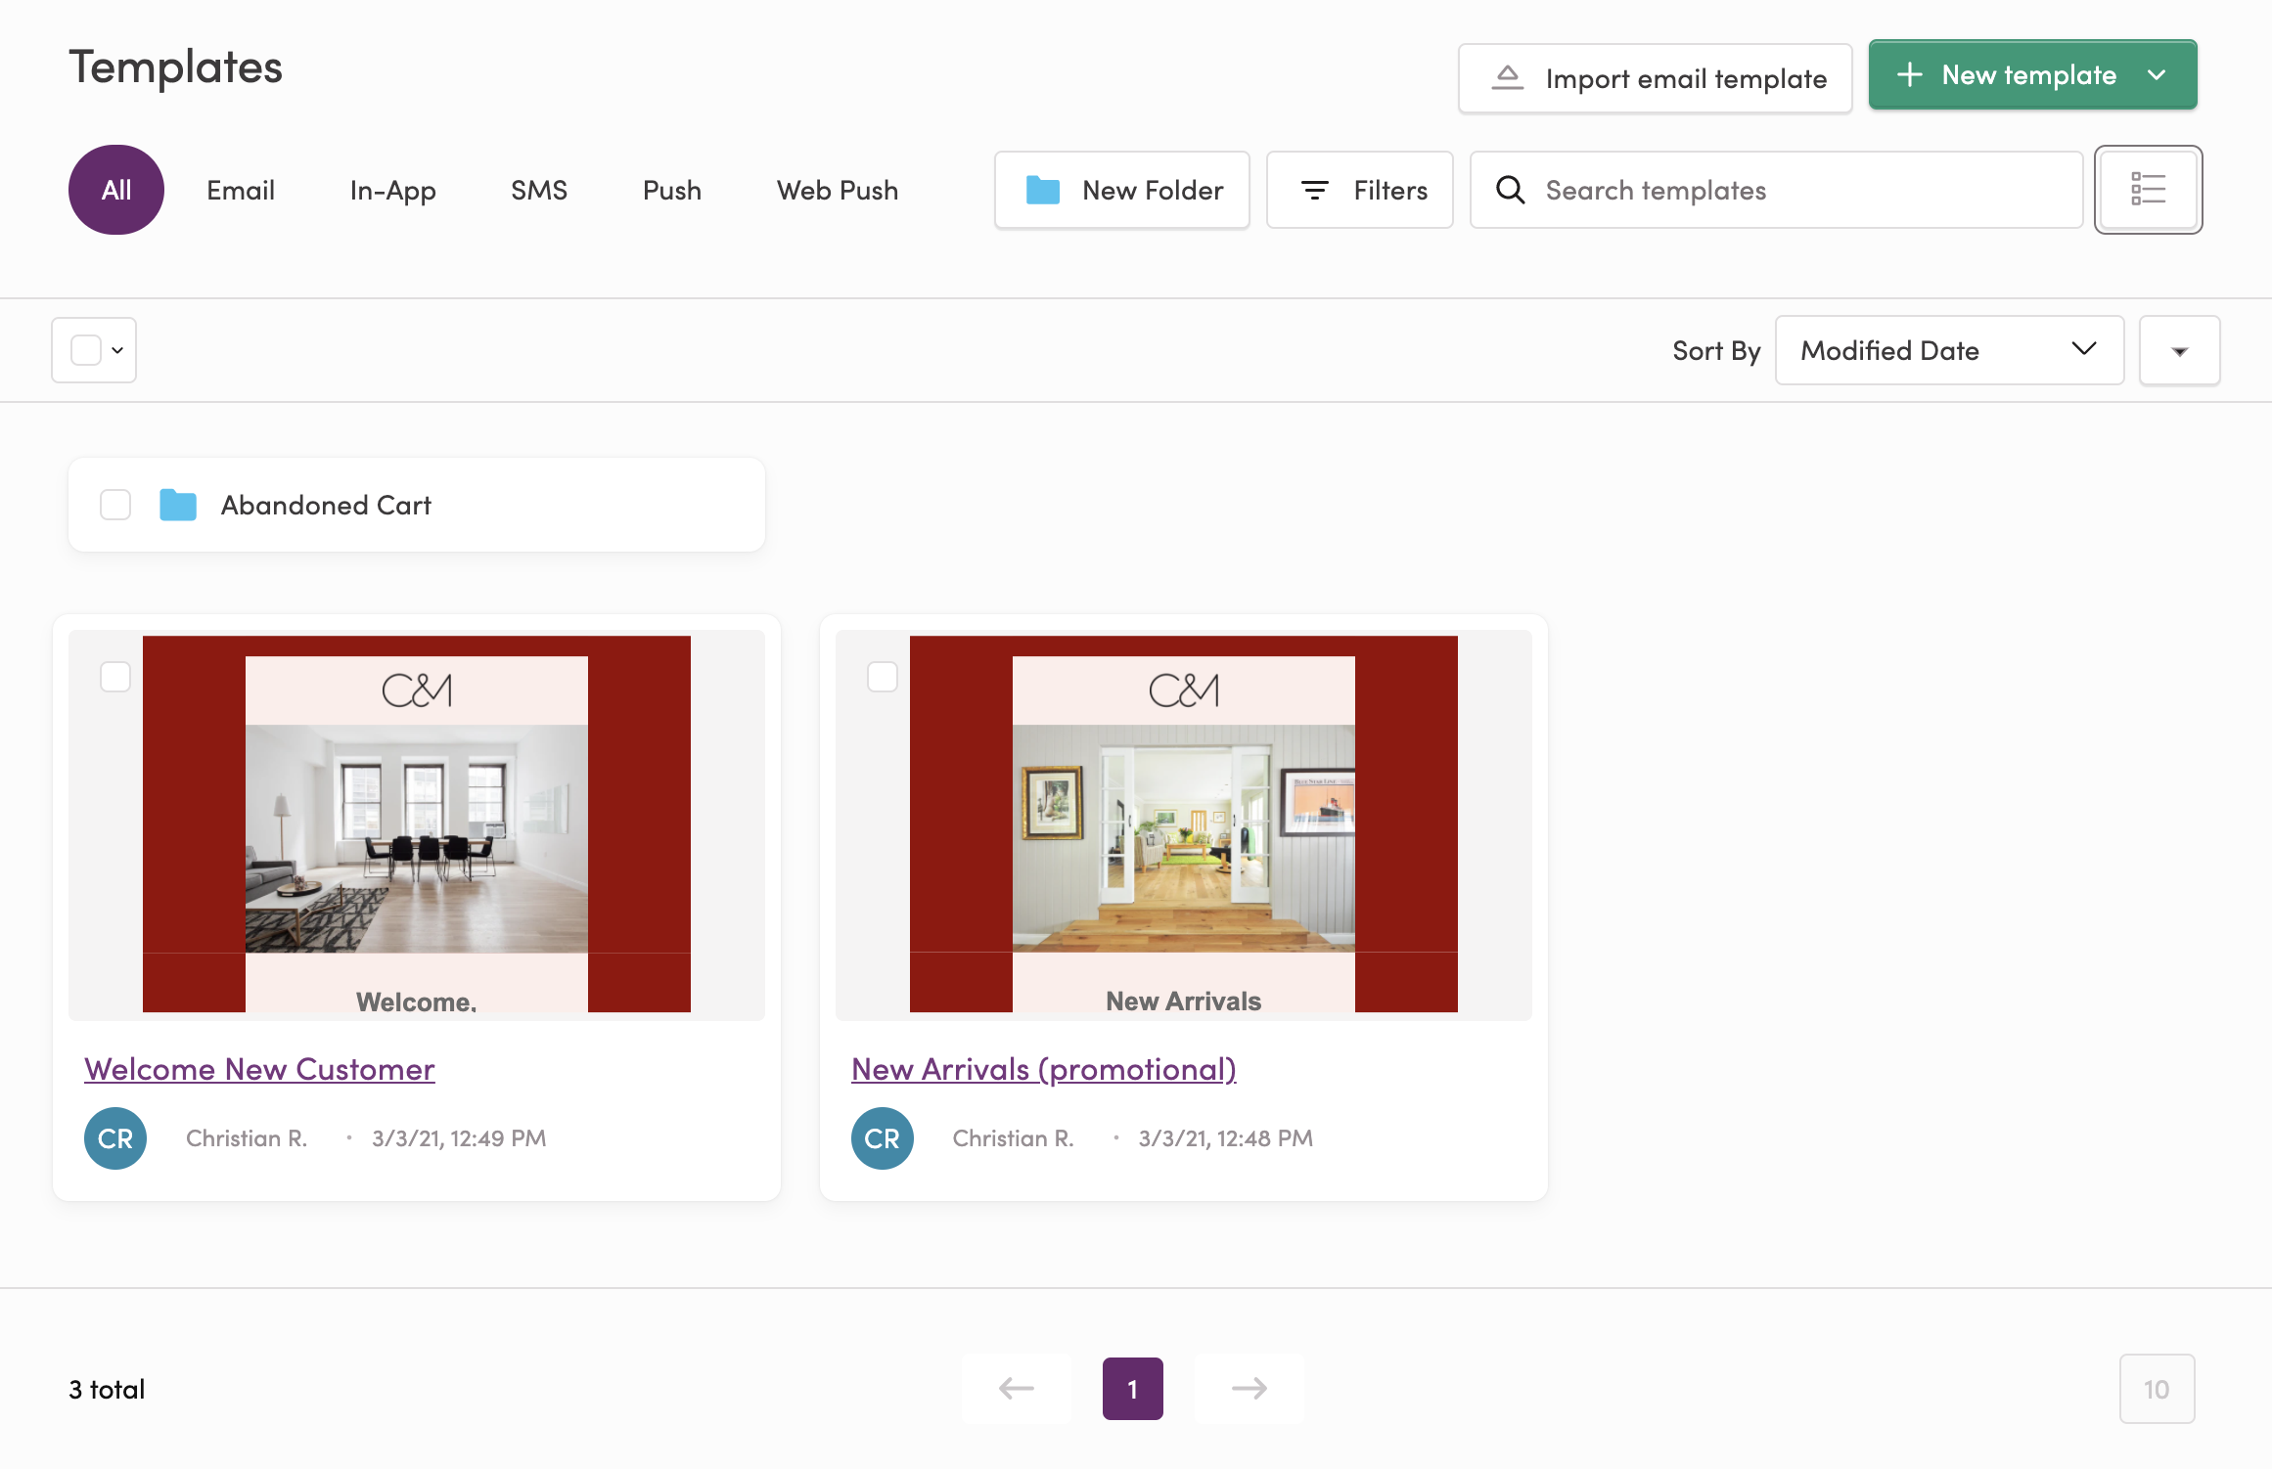The width and height of the screenshot is (2272, 1469).
Task: Click the New Folder icon
Action: (x=1045, y=187)
